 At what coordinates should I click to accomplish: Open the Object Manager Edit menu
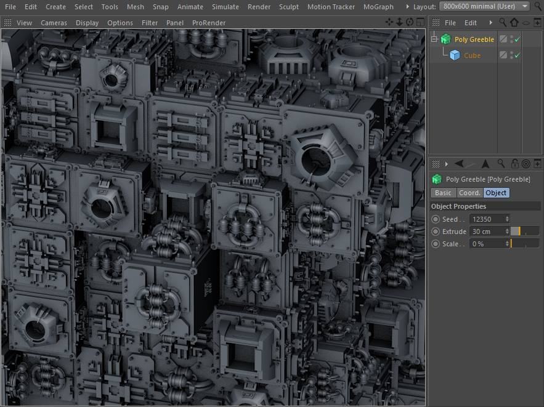(x=471, y=23)
